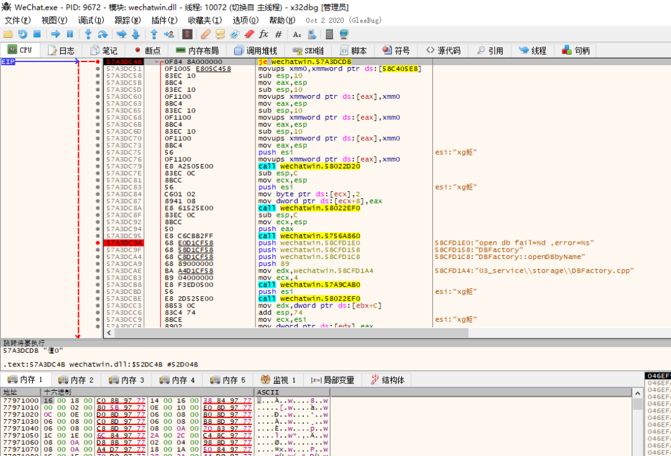Switch to the 符号 tab
The image size is (671, 456).
[x=396, y=50]
